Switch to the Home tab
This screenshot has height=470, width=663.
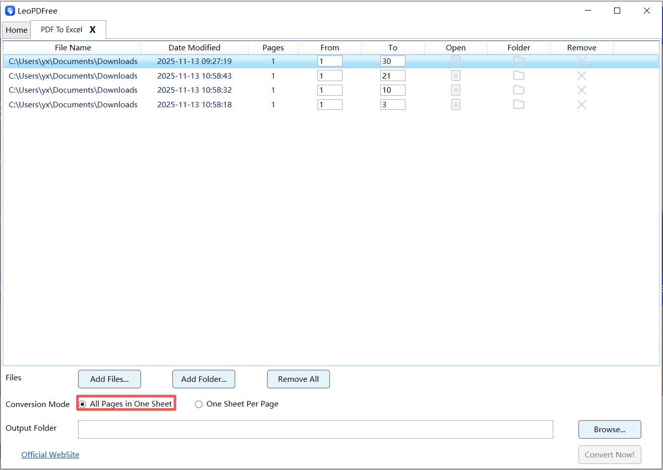pyautogui.click(x=16, y=30)
